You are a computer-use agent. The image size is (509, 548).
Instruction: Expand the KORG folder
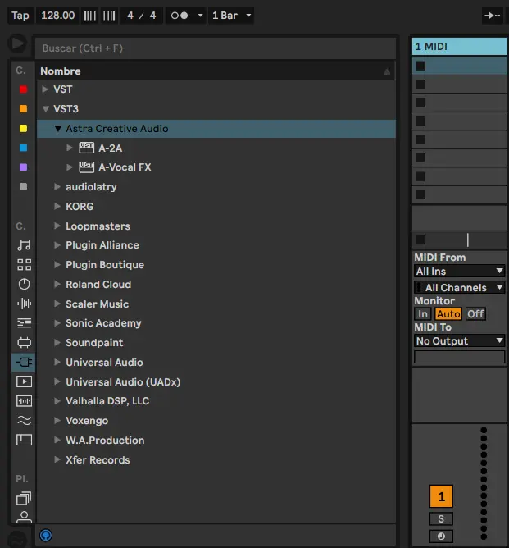click(x=57, y=206)
